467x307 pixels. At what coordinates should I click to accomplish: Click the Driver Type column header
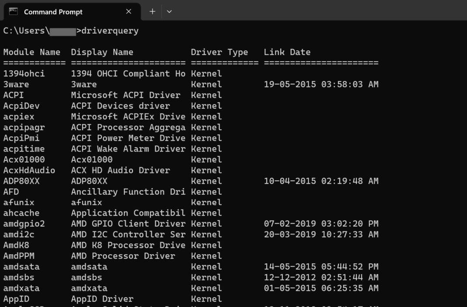pos(220,52)
